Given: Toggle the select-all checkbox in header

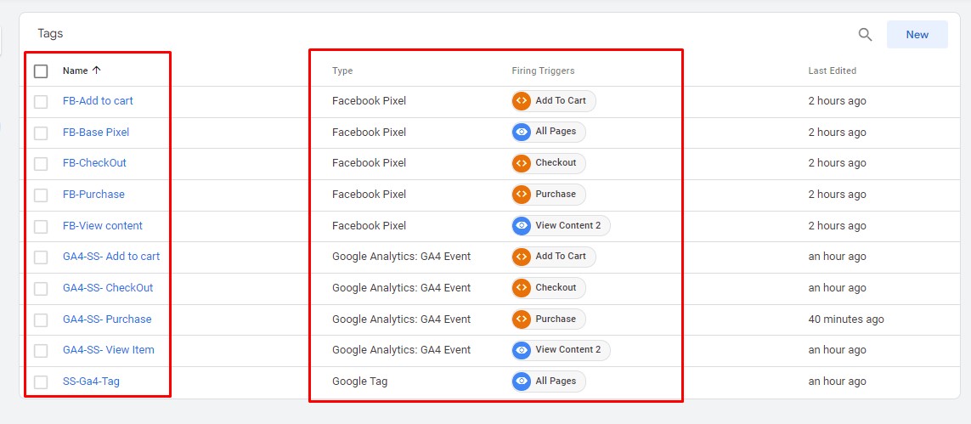Looking at the screenshot, I should [41, 71].
